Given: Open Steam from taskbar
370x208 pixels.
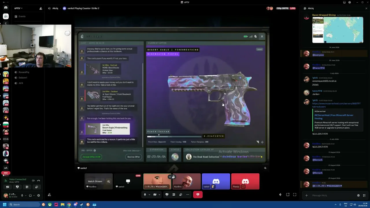Looking at the screenshot, I should tap(82, 205).
